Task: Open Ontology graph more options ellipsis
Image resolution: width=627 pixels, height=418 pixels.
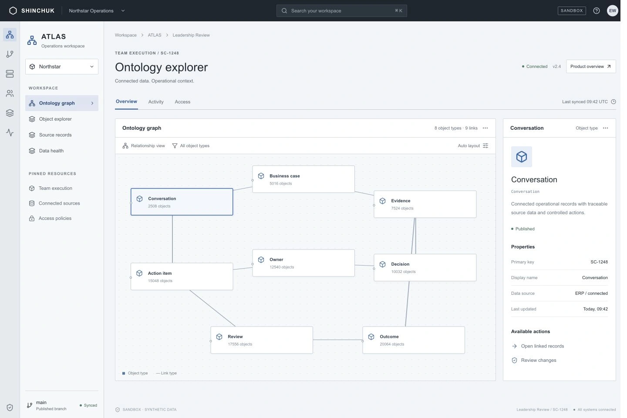Action: coord(485,128)
